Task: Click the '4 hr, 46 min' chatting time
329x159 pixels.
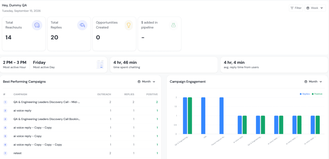Action: 125,62
